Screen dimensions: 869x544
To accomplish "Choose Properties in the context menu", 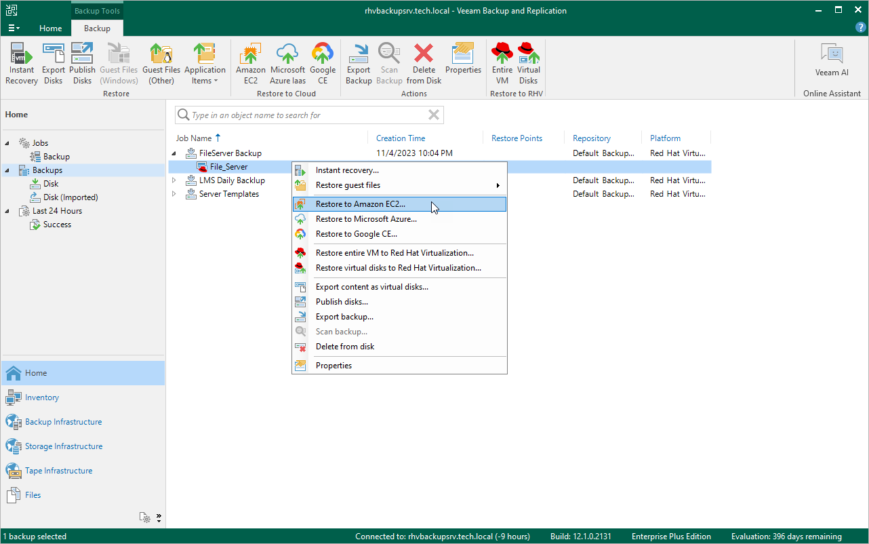I will [x=399, y=366].
